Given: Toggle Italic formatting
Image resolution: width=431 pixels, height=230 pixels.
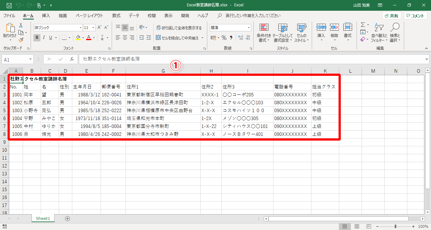Looking at the screenshot, I should pos(44,38).
